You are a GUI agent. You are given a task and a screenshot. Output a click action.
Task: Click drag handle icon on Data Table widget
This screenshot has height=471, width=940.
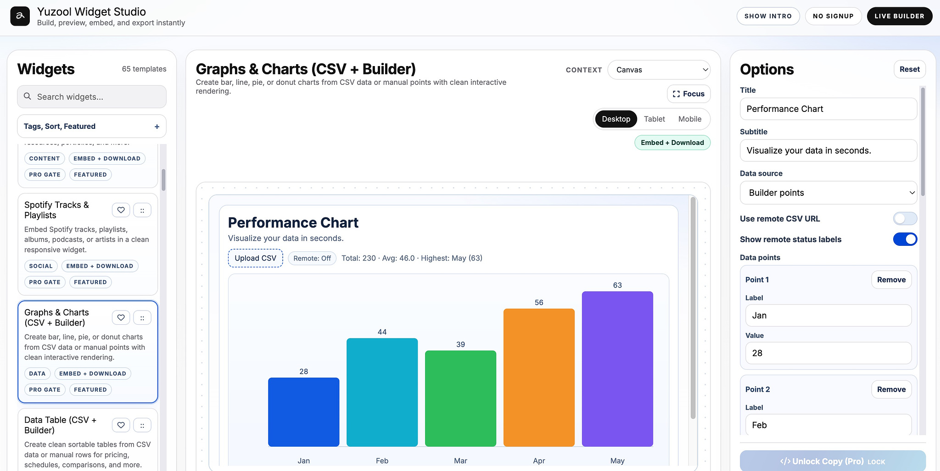(142, 425)
